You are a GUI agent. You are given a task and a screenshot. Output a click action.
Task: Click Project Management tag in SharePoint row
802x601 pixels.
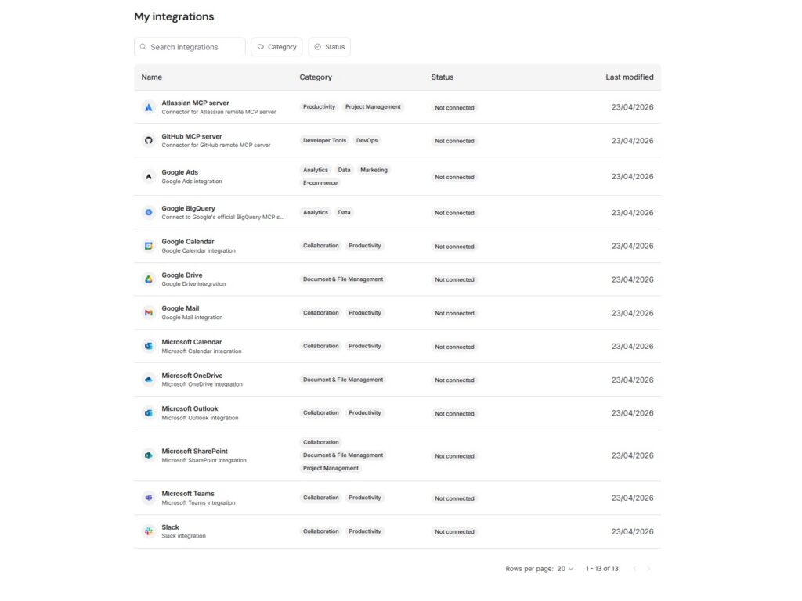click(331, 468)
